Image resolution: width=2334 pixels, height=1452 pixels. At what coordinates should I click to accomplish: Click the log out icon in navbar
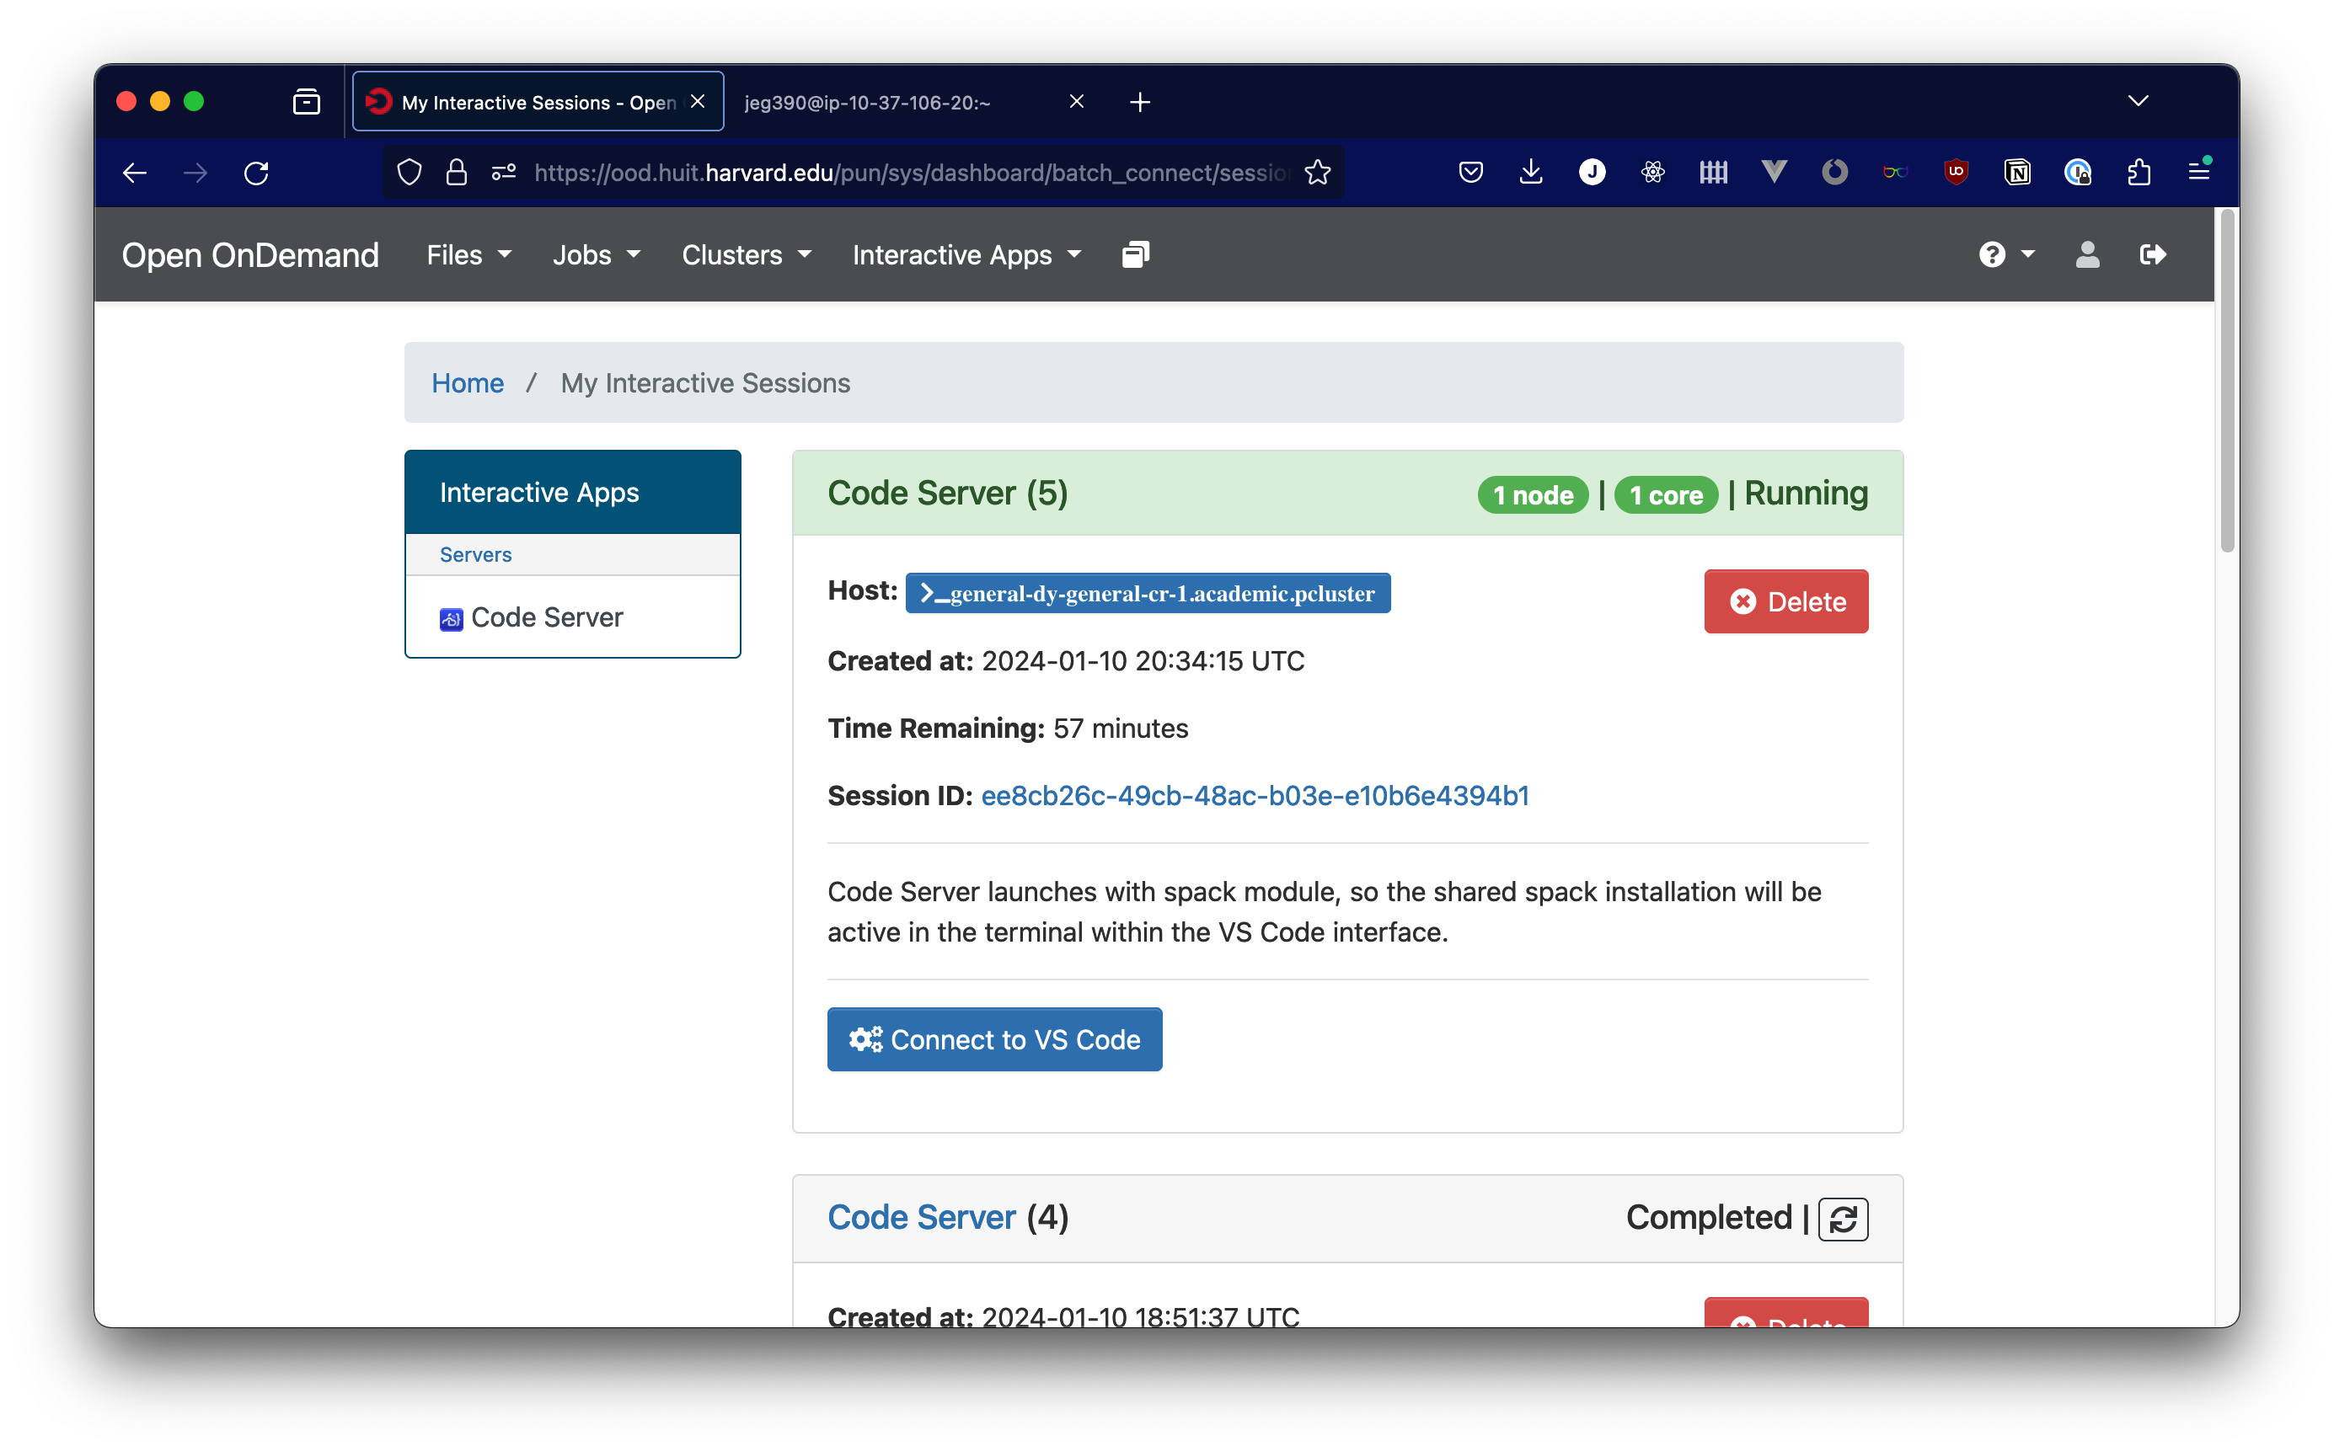click(x=2153, y=254)
